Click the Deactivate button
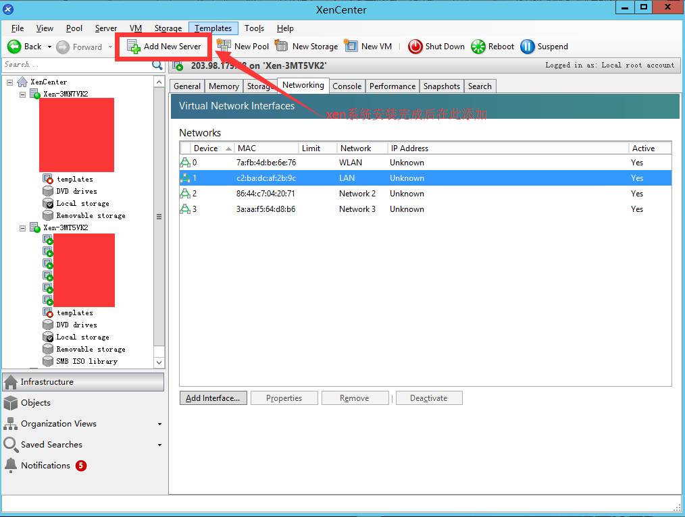This screenshot has height=517, width=685. (429, 398)
